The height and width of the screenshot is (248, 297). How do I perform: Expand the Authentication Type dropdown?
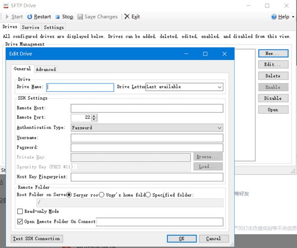(219, 128)
